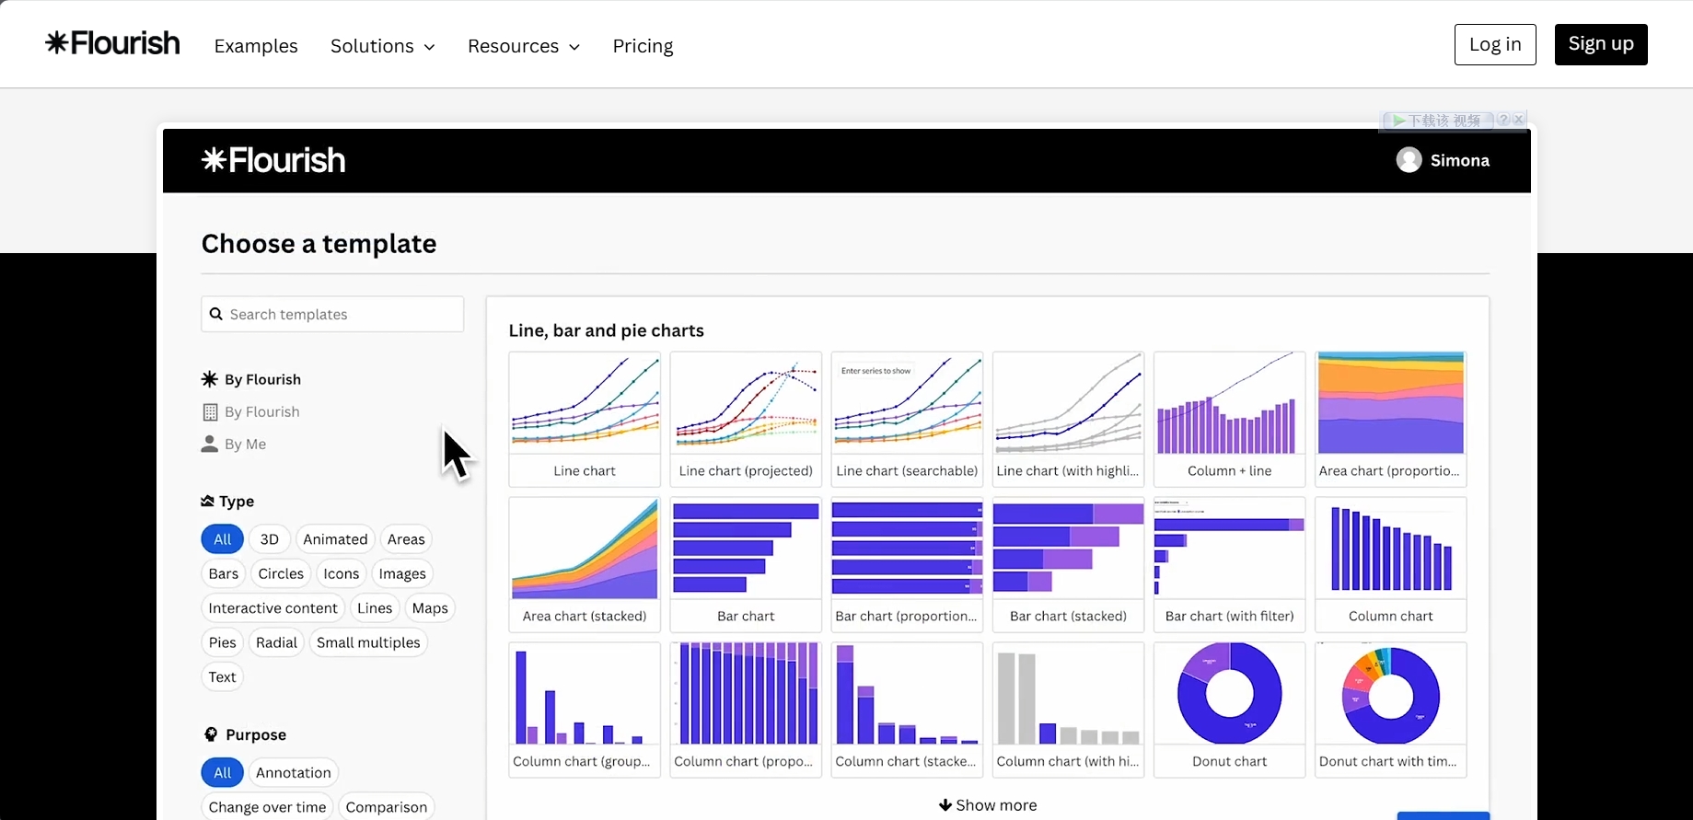This screenshot has height=820, width=1693.
Task: Toggle the Animated type filter
Action: coord(335,539)
